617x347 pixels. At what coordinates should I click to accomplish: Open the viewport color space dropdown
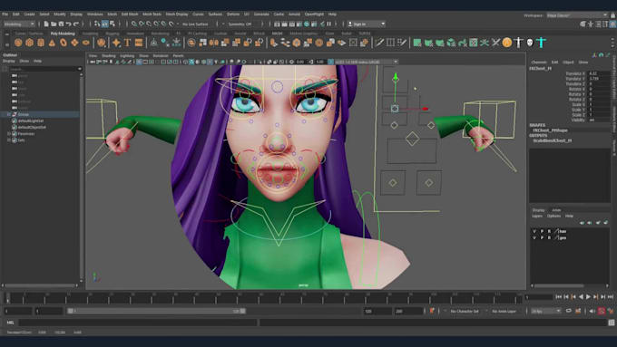[x=366, y=62]
